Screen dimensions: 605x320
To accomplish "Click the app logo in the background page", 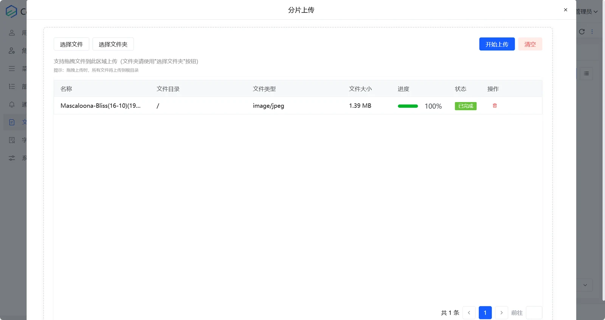I will click(11, 11).
